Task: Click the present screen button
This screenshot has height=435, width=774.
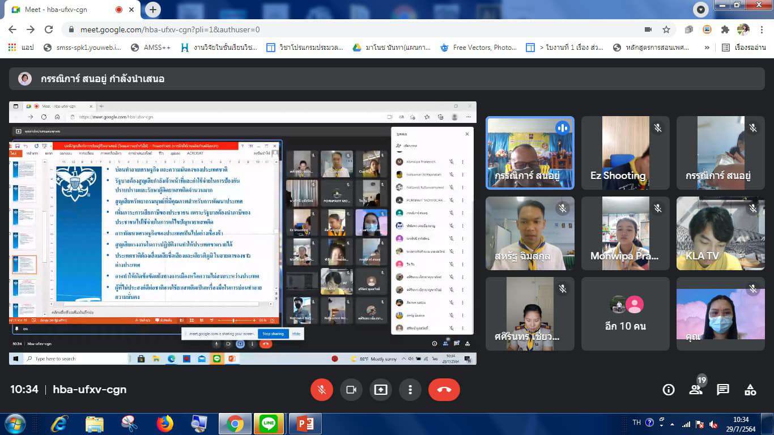Action: click(x=380, y=390)
